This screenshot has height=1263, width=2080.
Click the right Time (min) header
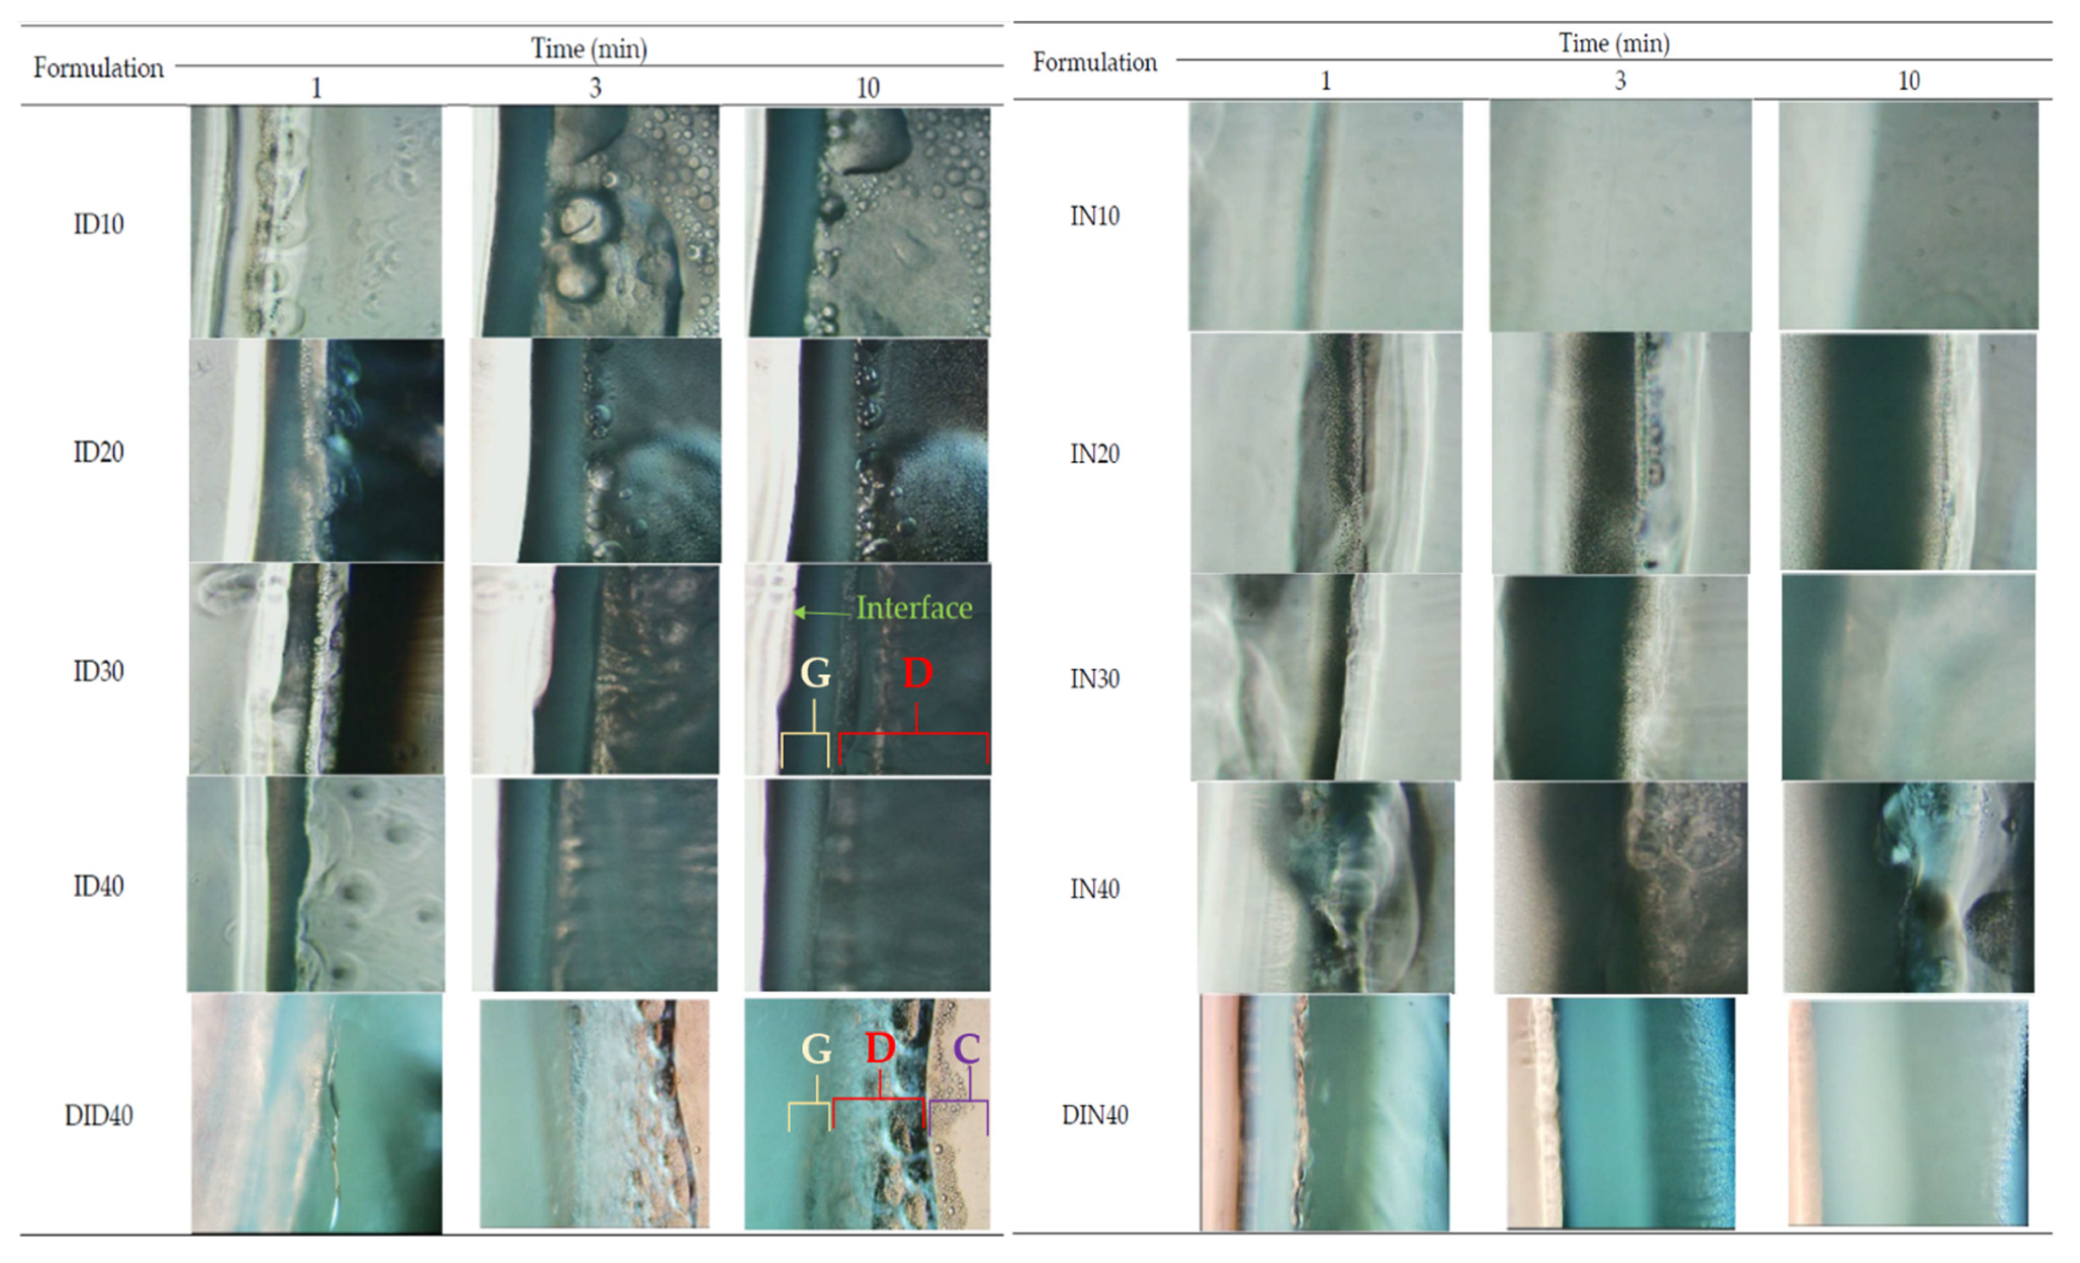(1614, 43)
